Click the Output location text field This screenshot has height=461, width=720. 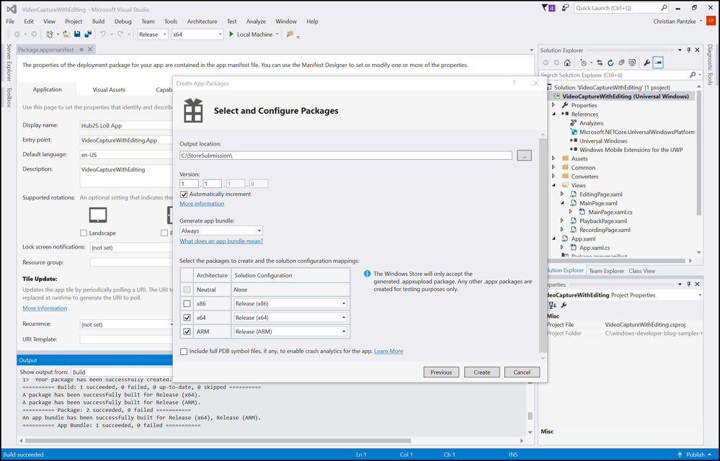[346, 156]
